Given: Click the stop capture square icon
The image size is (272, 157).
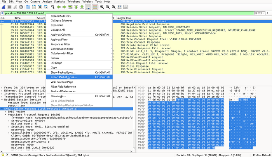Looking at the screenshot, I should [x=9, y=7].
